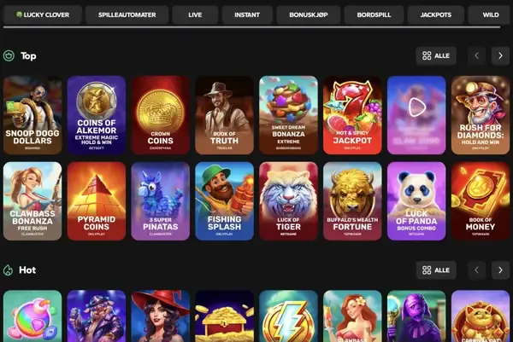Screen dimensions: 513x342
Task: Choose the Jackpots category tab
Action: [436, 14]
